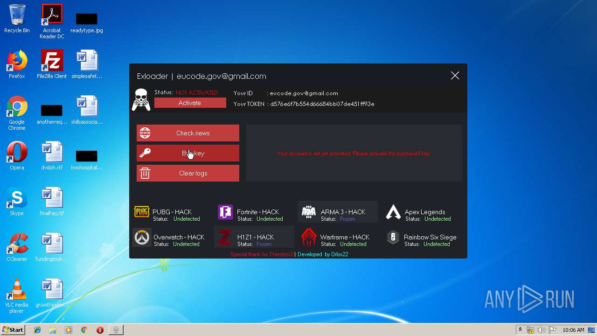Click the account not activated message
Viewport: 597px width, 336px height.
(354, 154)
